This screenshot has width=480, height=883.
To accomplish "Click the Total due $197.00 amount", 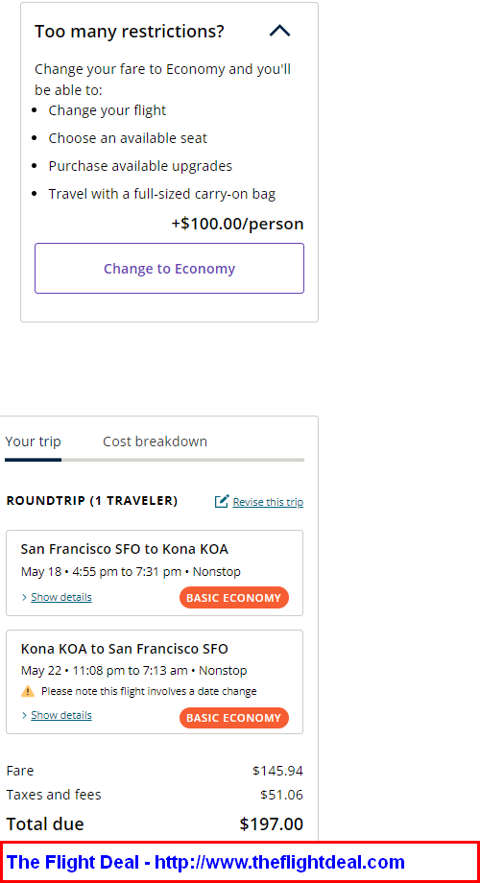I will (x=272, y=823).
